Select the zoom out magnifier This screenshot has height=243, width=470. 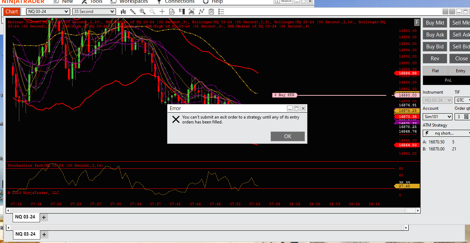(x=152, y=12)
